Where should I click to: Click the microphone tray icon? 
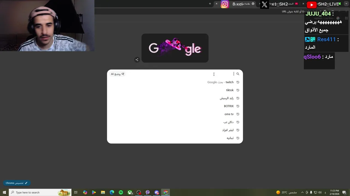click(x=311, y=192)
